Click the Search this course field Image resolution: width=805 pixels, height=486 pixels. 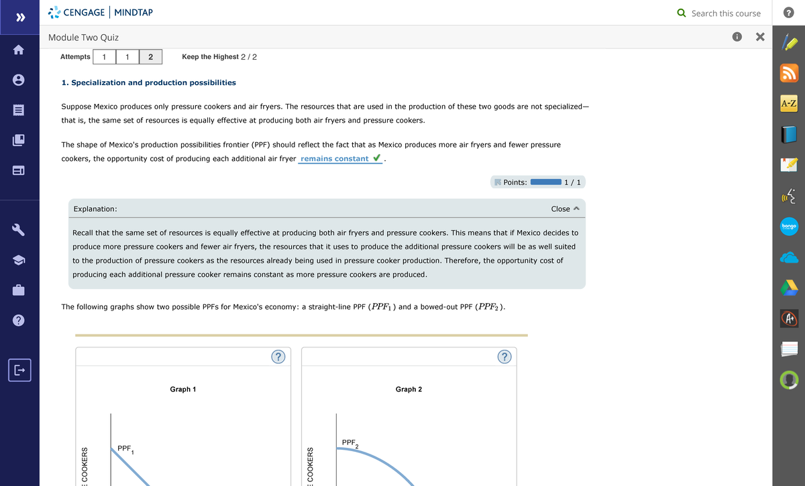[x=721, y=13]
